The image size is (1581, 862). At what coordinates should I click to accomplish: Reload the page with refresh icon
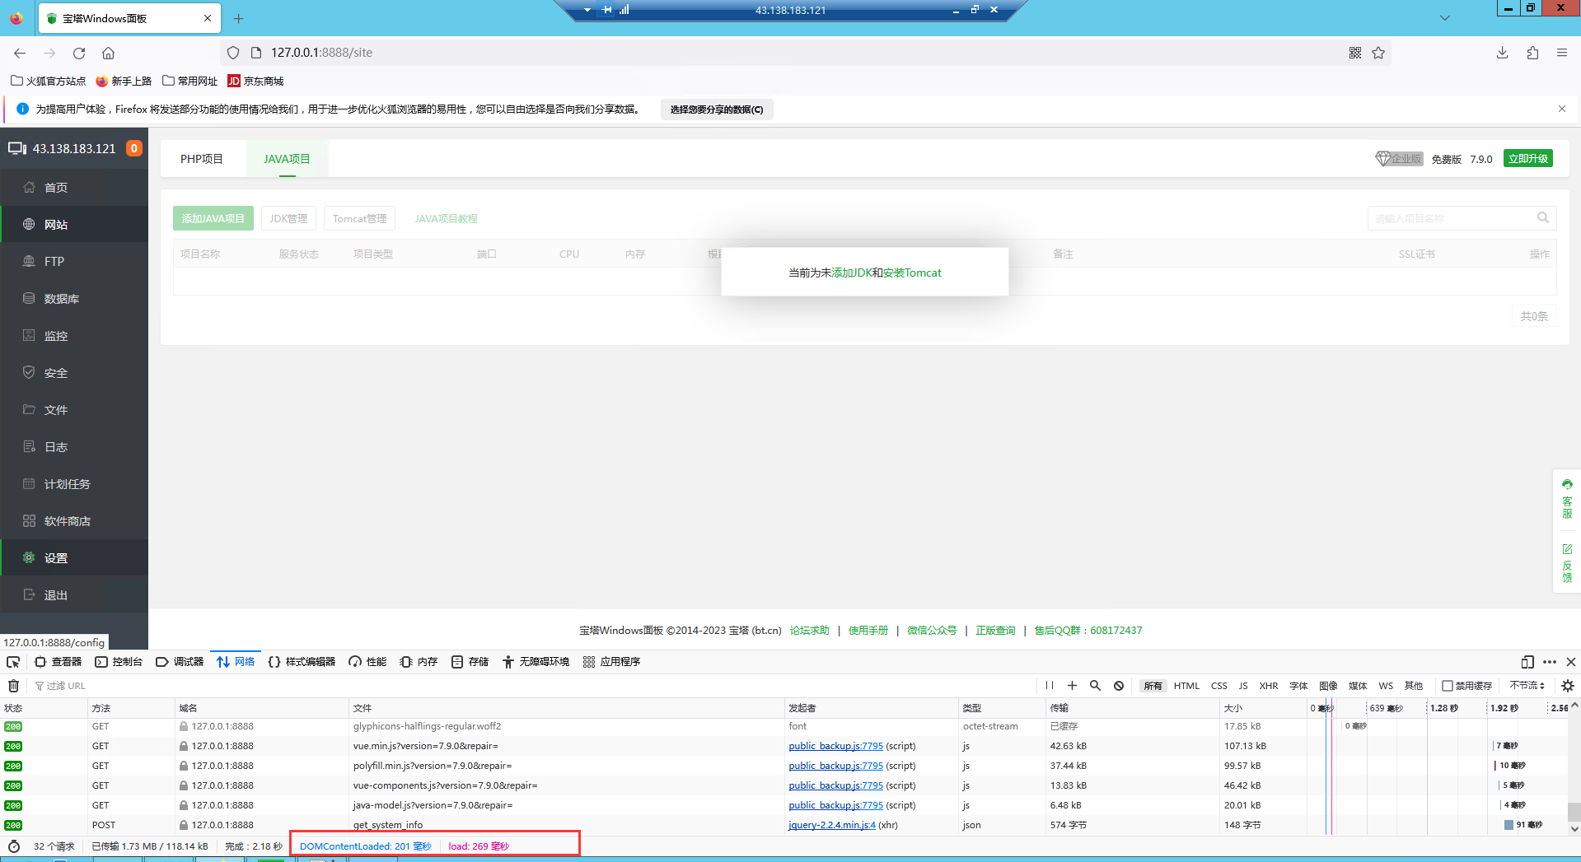(x=79, y=53)
